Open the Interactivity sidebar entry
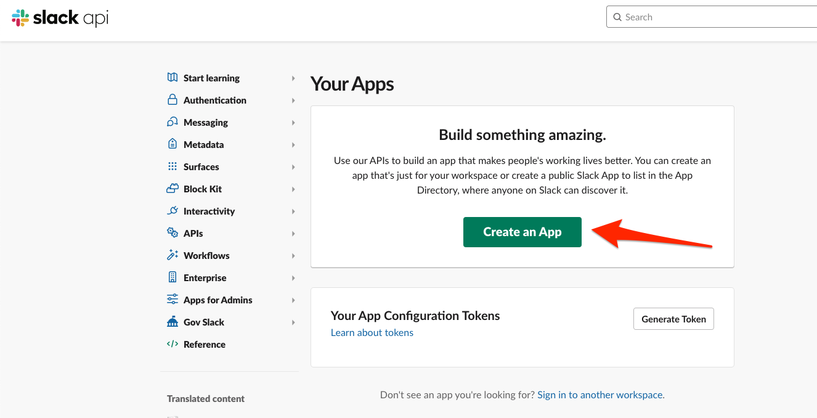 tap(209, 211)
